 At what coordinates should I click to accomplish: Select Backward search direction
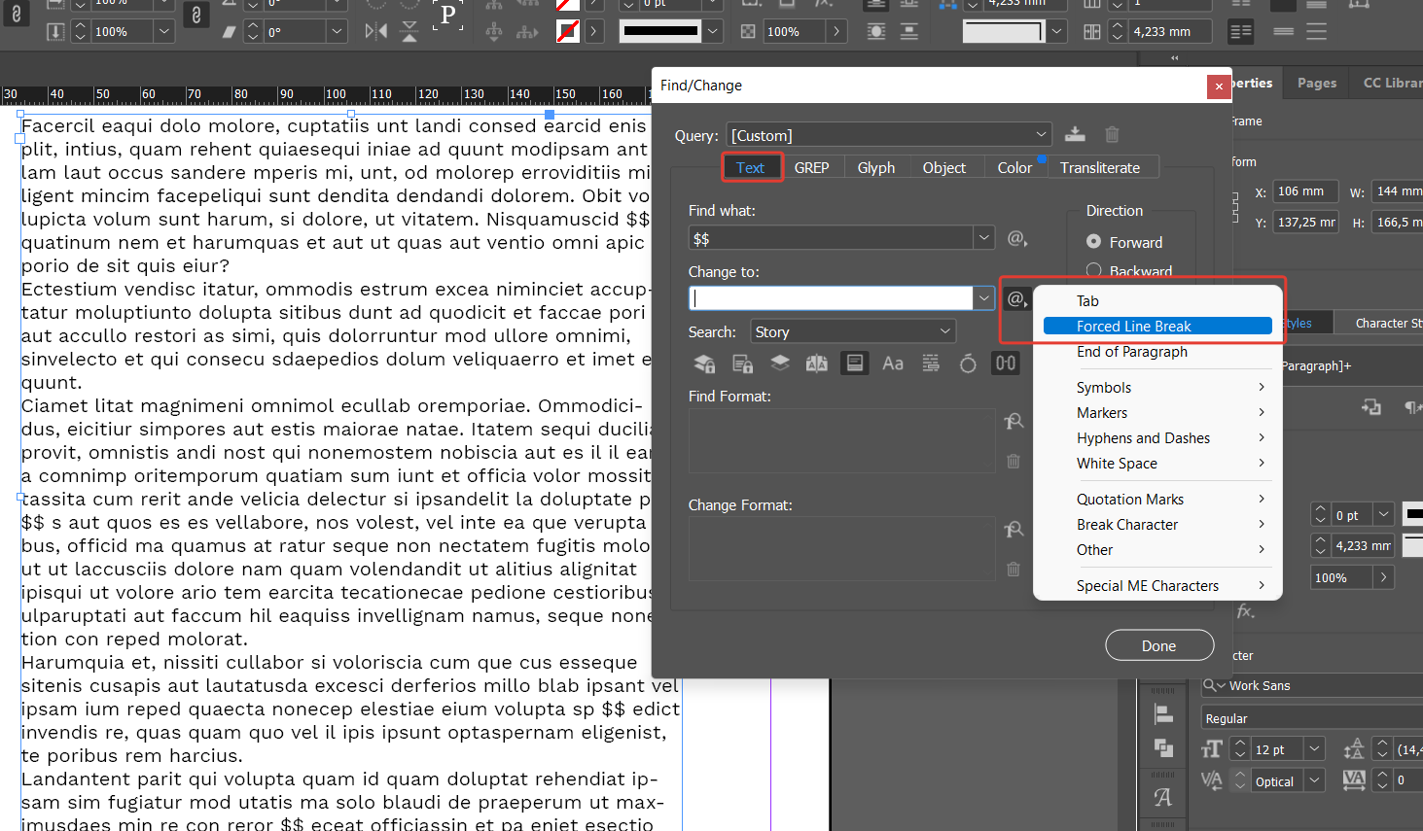click(x=1093, y=271)
